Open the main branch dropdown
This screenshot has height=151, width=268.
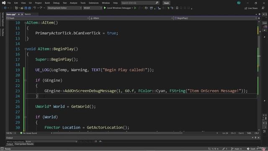coord(237,149)
